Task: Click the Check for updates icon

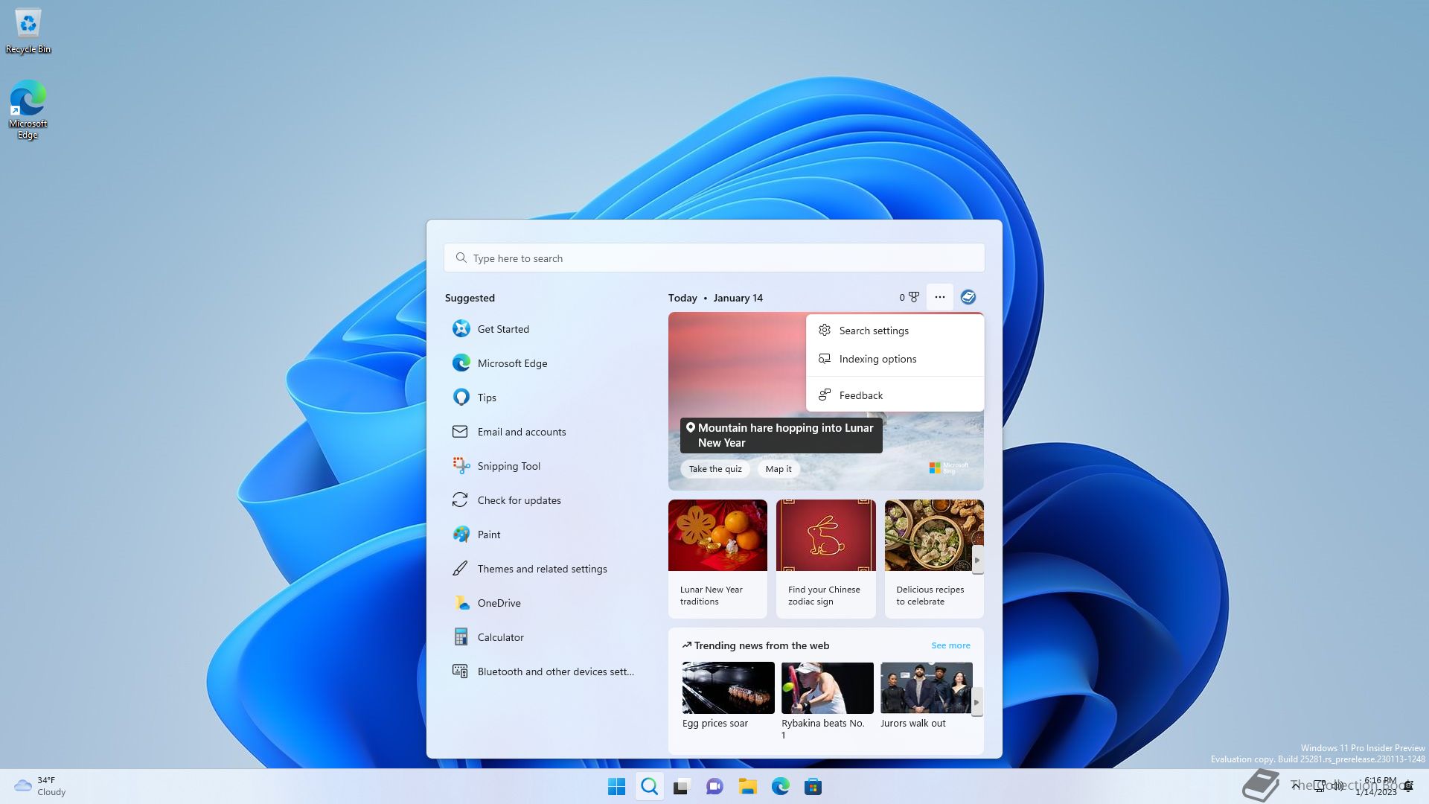Action: [x=460, y=500]
